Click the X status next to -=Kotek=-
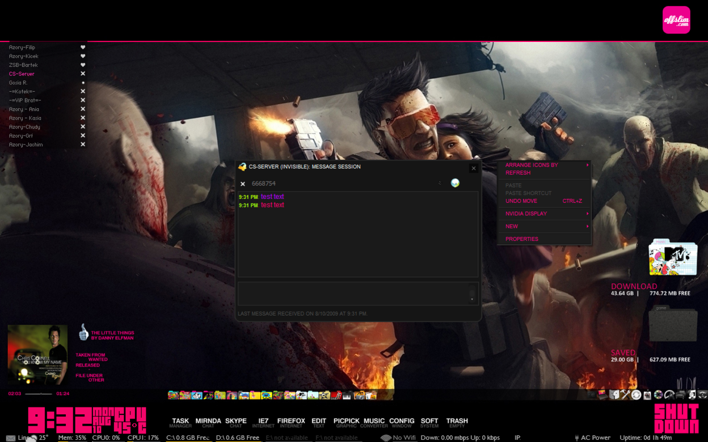Image resolution: width=708 pixels, height=442 pixels. [x=83, y=91]
